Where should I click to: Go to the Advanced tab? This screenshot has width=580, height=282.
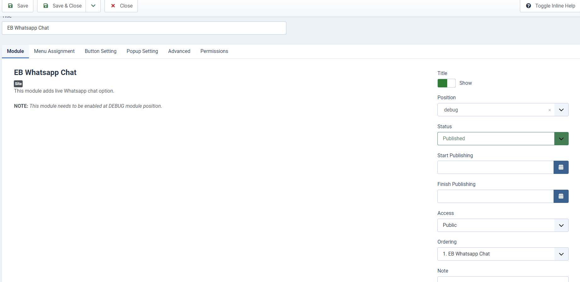(179, 51)
